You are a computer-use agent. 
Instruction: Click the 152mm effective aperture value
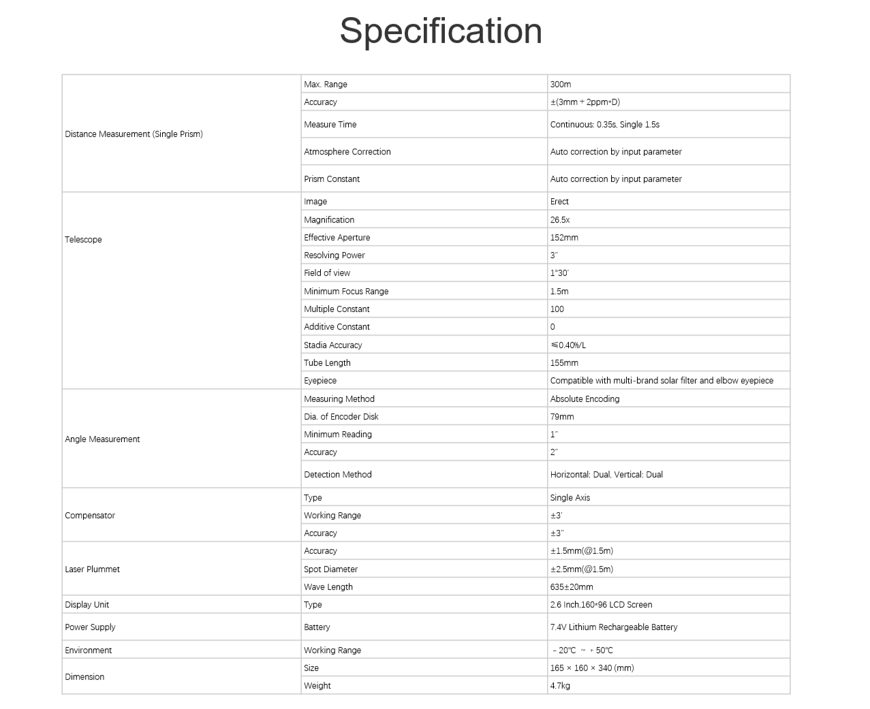pyautogui.click(x=564, y=238)
